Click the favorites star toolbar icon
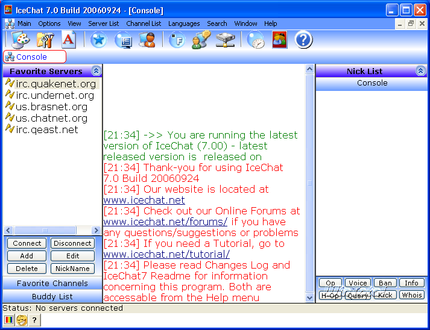 (x=98, y=40)
